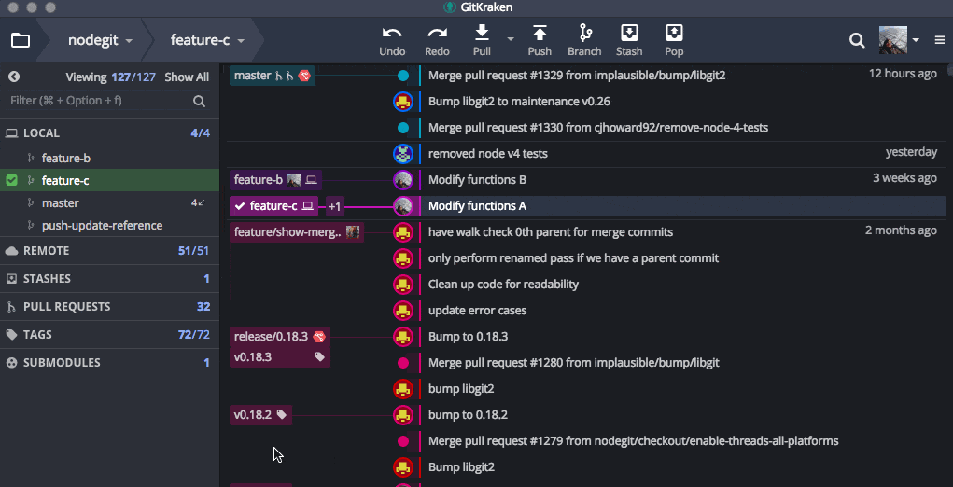Push commits using the Push icon
The image size is (953, 487).
point(540,33)
